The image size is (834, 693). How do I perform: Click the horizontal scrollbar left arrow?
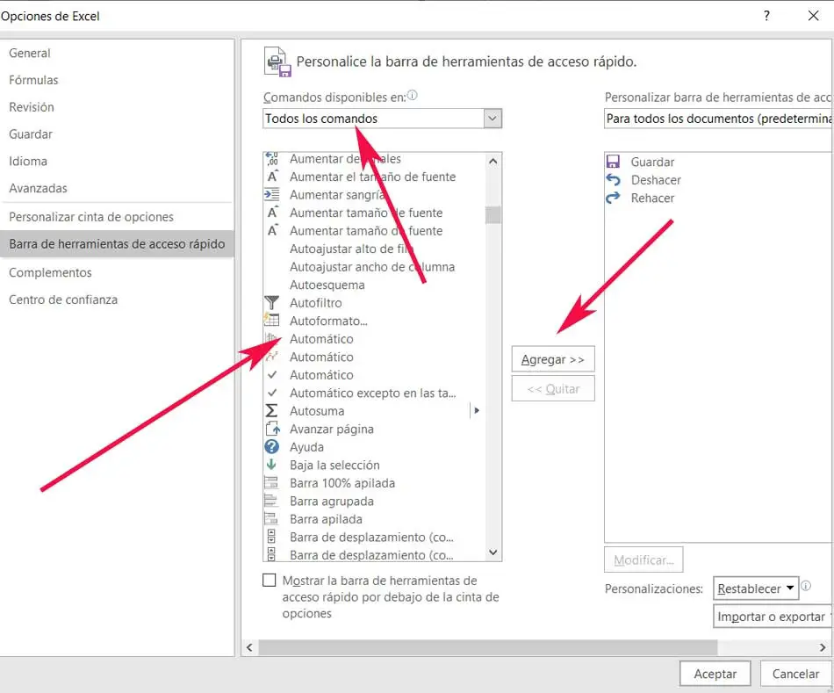(x=249, y=647)
